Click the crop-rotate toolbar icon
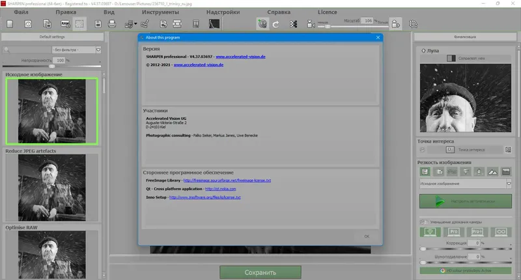This screenshot has width=521, height=280. [x=413, y=24]
